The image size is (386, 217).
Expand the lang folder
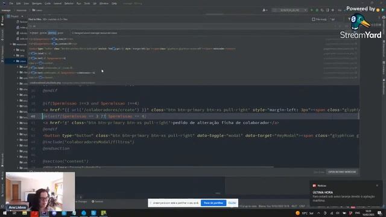[x=14, y=50]
